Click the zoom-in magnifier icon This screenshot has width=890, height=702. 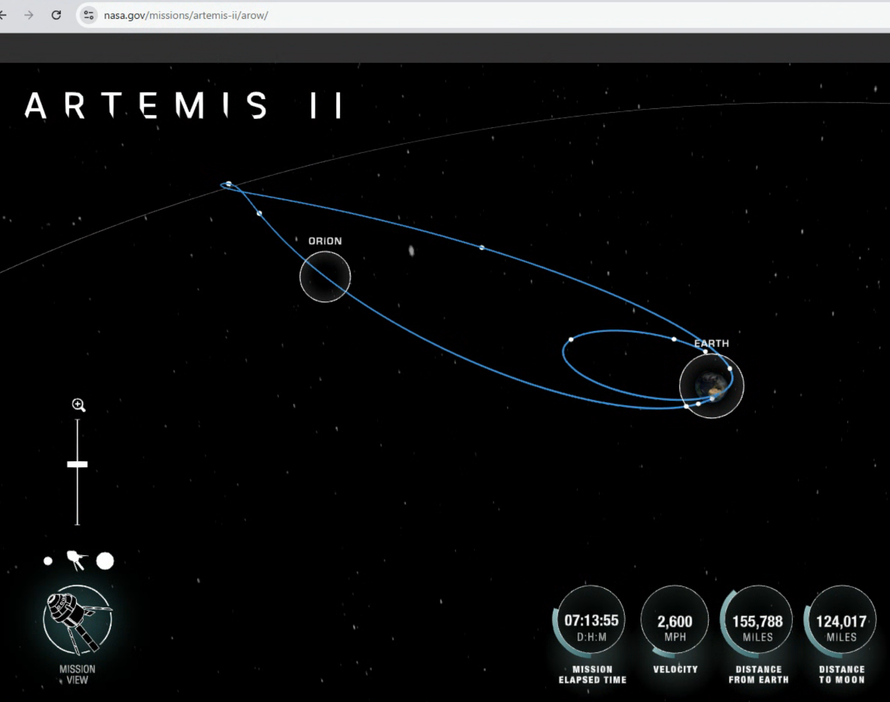pos(78,405)
